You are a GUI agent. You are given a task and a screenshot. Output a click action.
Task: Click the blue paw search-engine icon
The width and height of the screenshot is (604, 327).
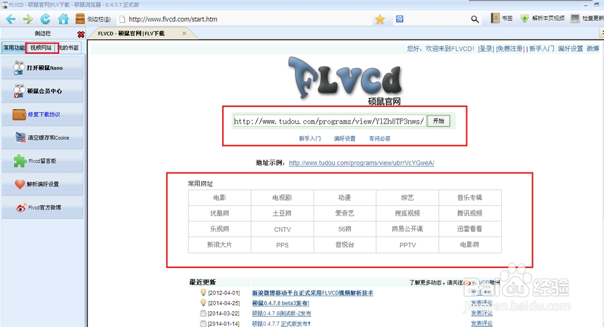[399, 19]
